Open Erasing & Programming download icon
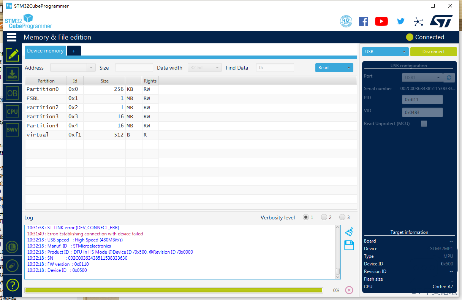 point(12,74)
